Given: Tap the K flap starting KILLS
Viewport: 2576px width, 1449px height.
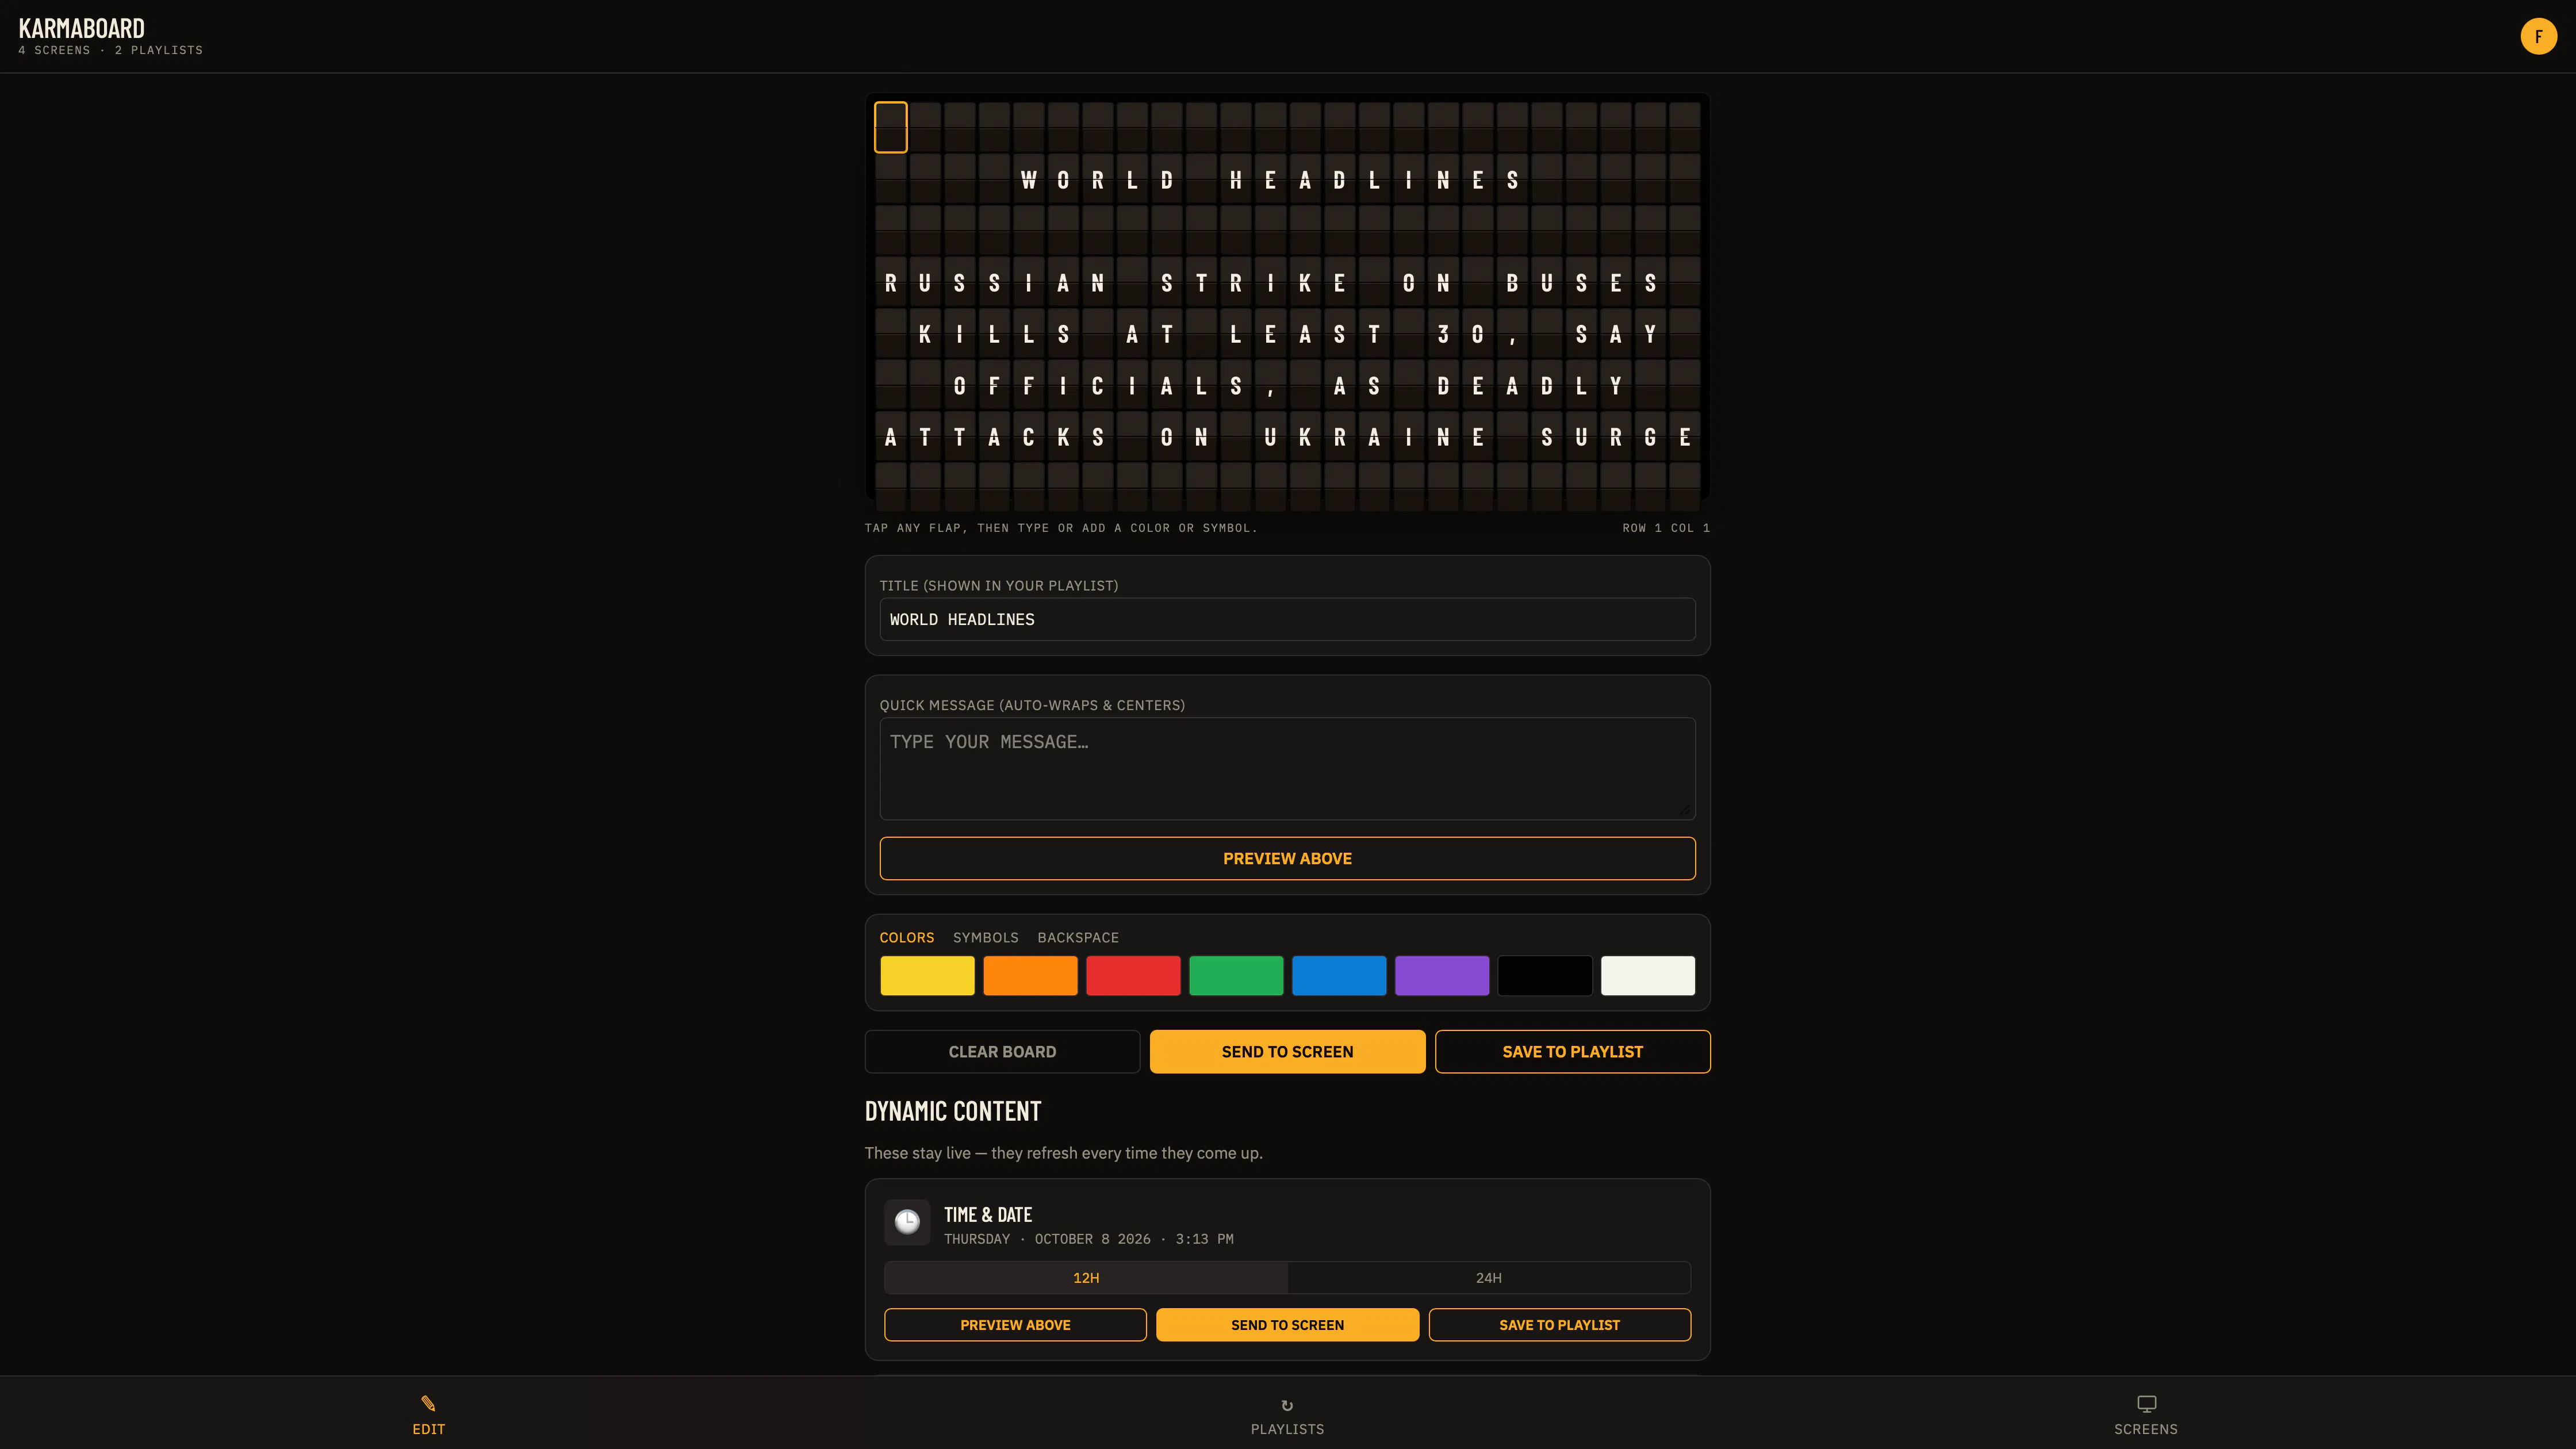Looking at the screenshot, I should point(925,334).
